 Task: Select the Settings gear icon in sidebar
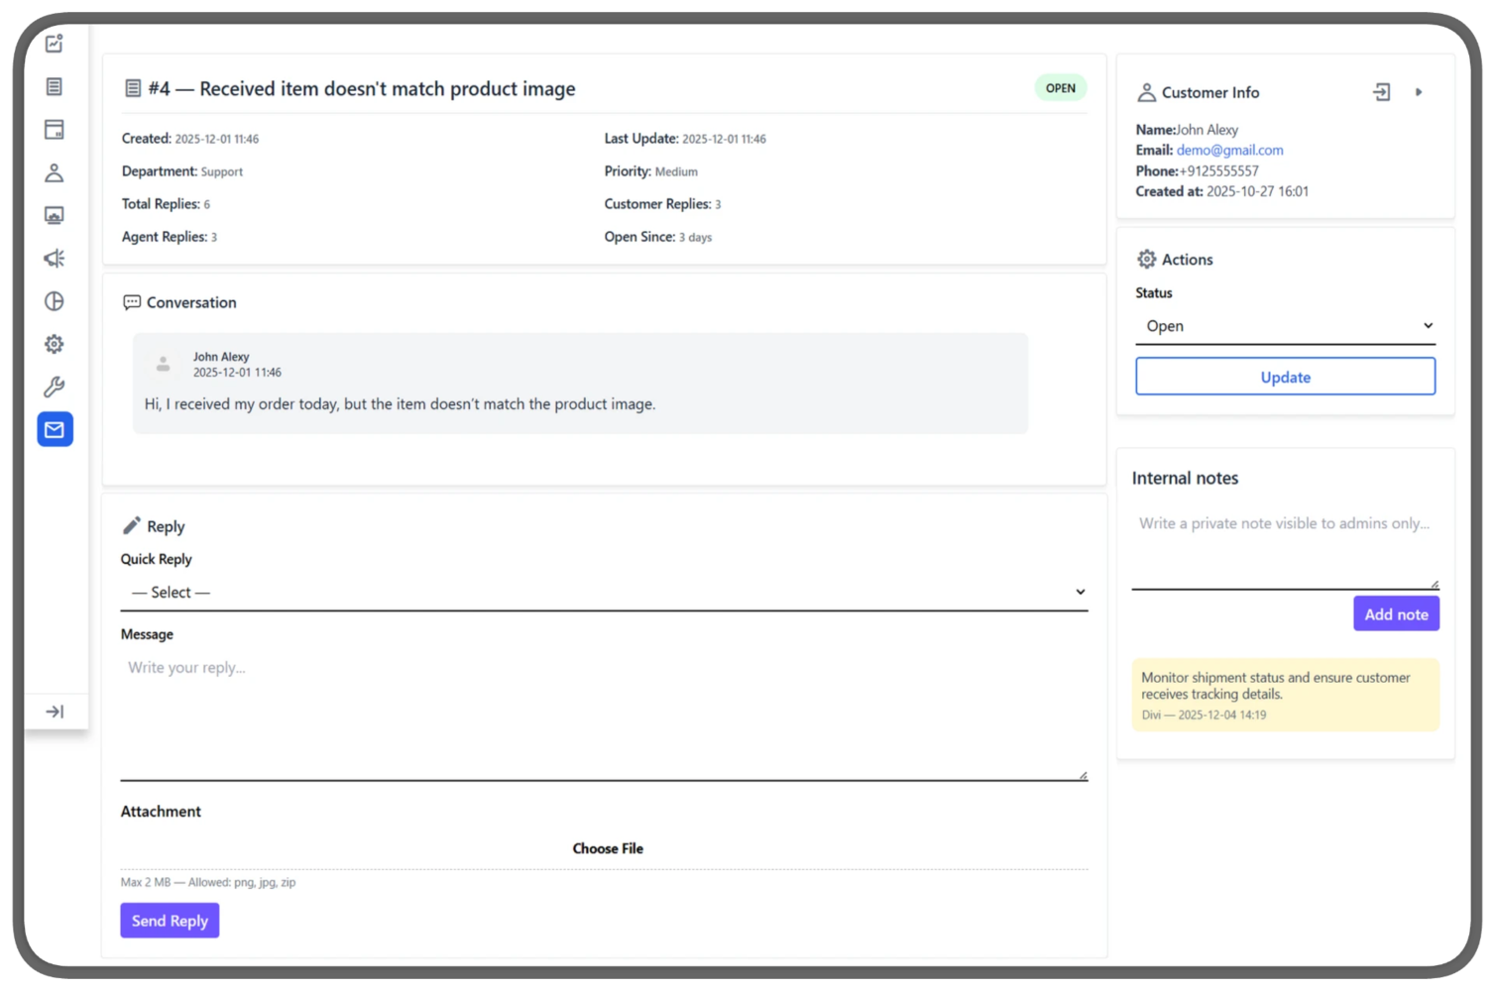click(x=55, y=344)
